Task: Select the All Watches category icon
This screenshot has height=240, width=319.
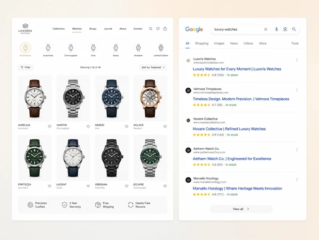Action: pyautogui.click(x=25, y=48)
